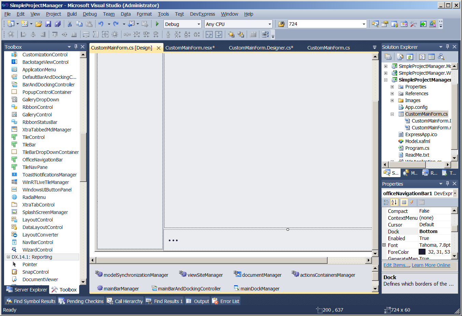Select Model.xafml in Solution Explorer
The width and height of the screenshot is (462, 316).
[418, 141]
